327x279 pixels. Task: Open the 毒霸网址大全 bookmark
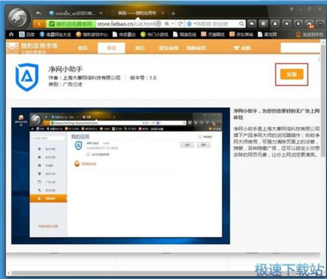(x=55, y=35)
